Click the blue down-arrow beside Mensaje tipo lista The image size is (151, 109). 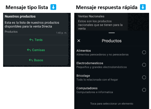[53, 7]
